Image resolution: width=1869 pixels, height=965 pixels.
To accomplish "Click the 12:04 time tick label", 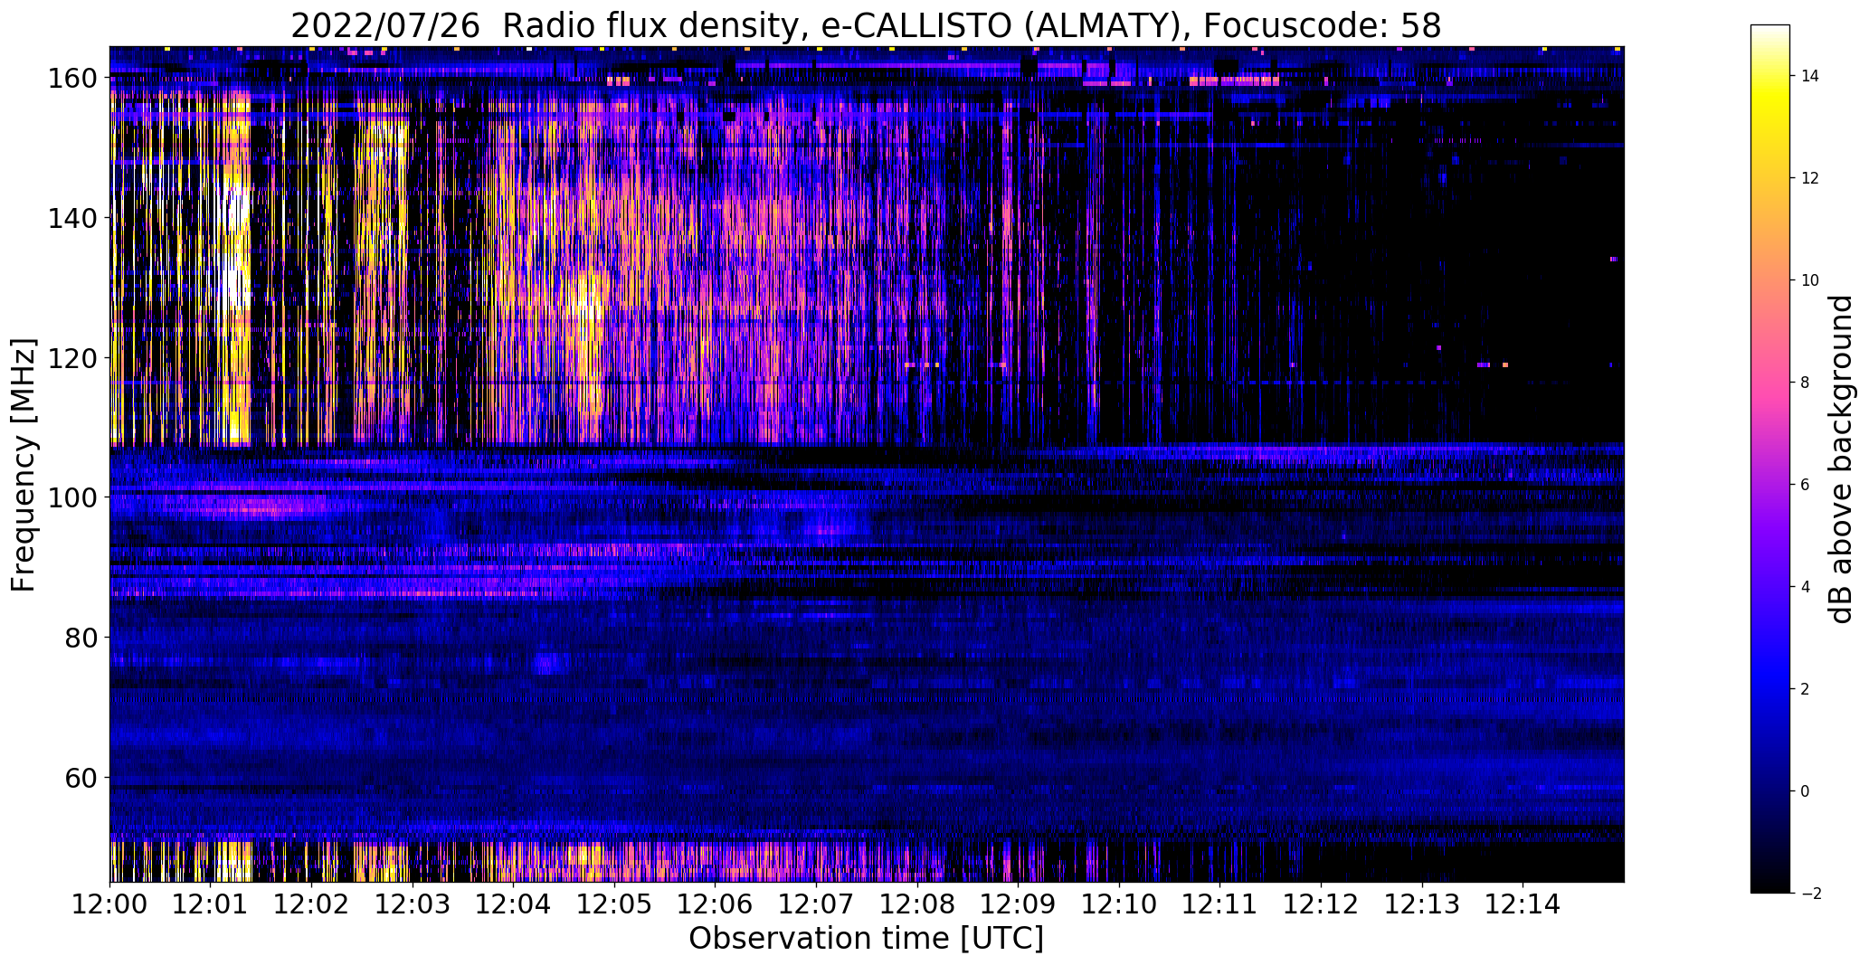I will [513, 904].
